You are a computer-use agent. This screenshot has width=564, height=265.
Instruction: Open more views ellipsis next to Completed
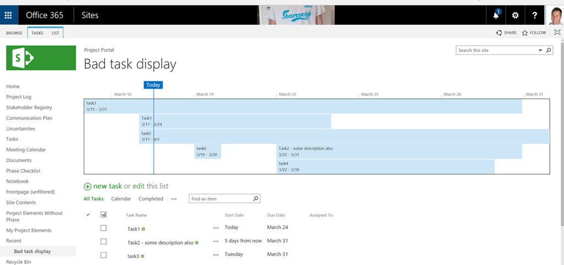click(174, 199)
